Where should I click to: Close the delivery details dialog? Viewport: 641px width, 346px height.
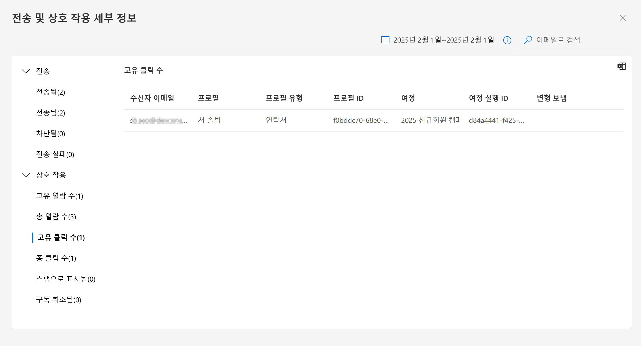click(x=623, y=18)
